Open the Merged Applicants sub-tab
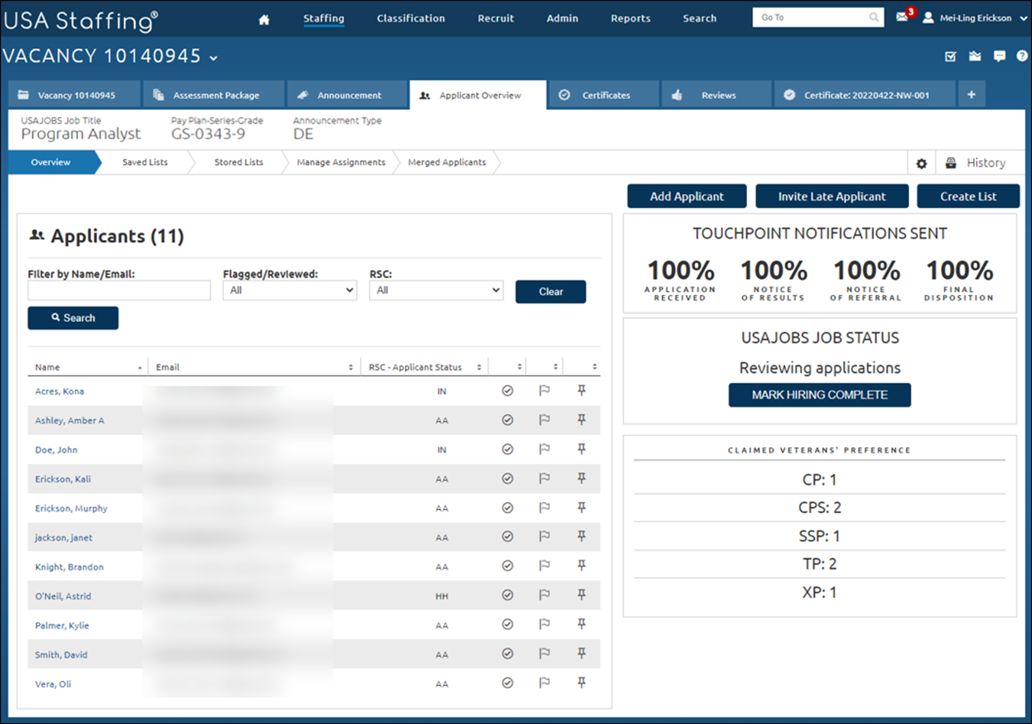Image resolution: width=1032 pixels, height=724 pixels. click(x=447, y=162)
